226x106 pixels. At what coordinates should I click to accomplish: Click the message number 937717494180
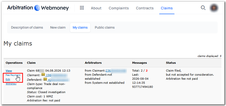pos(143,87)
